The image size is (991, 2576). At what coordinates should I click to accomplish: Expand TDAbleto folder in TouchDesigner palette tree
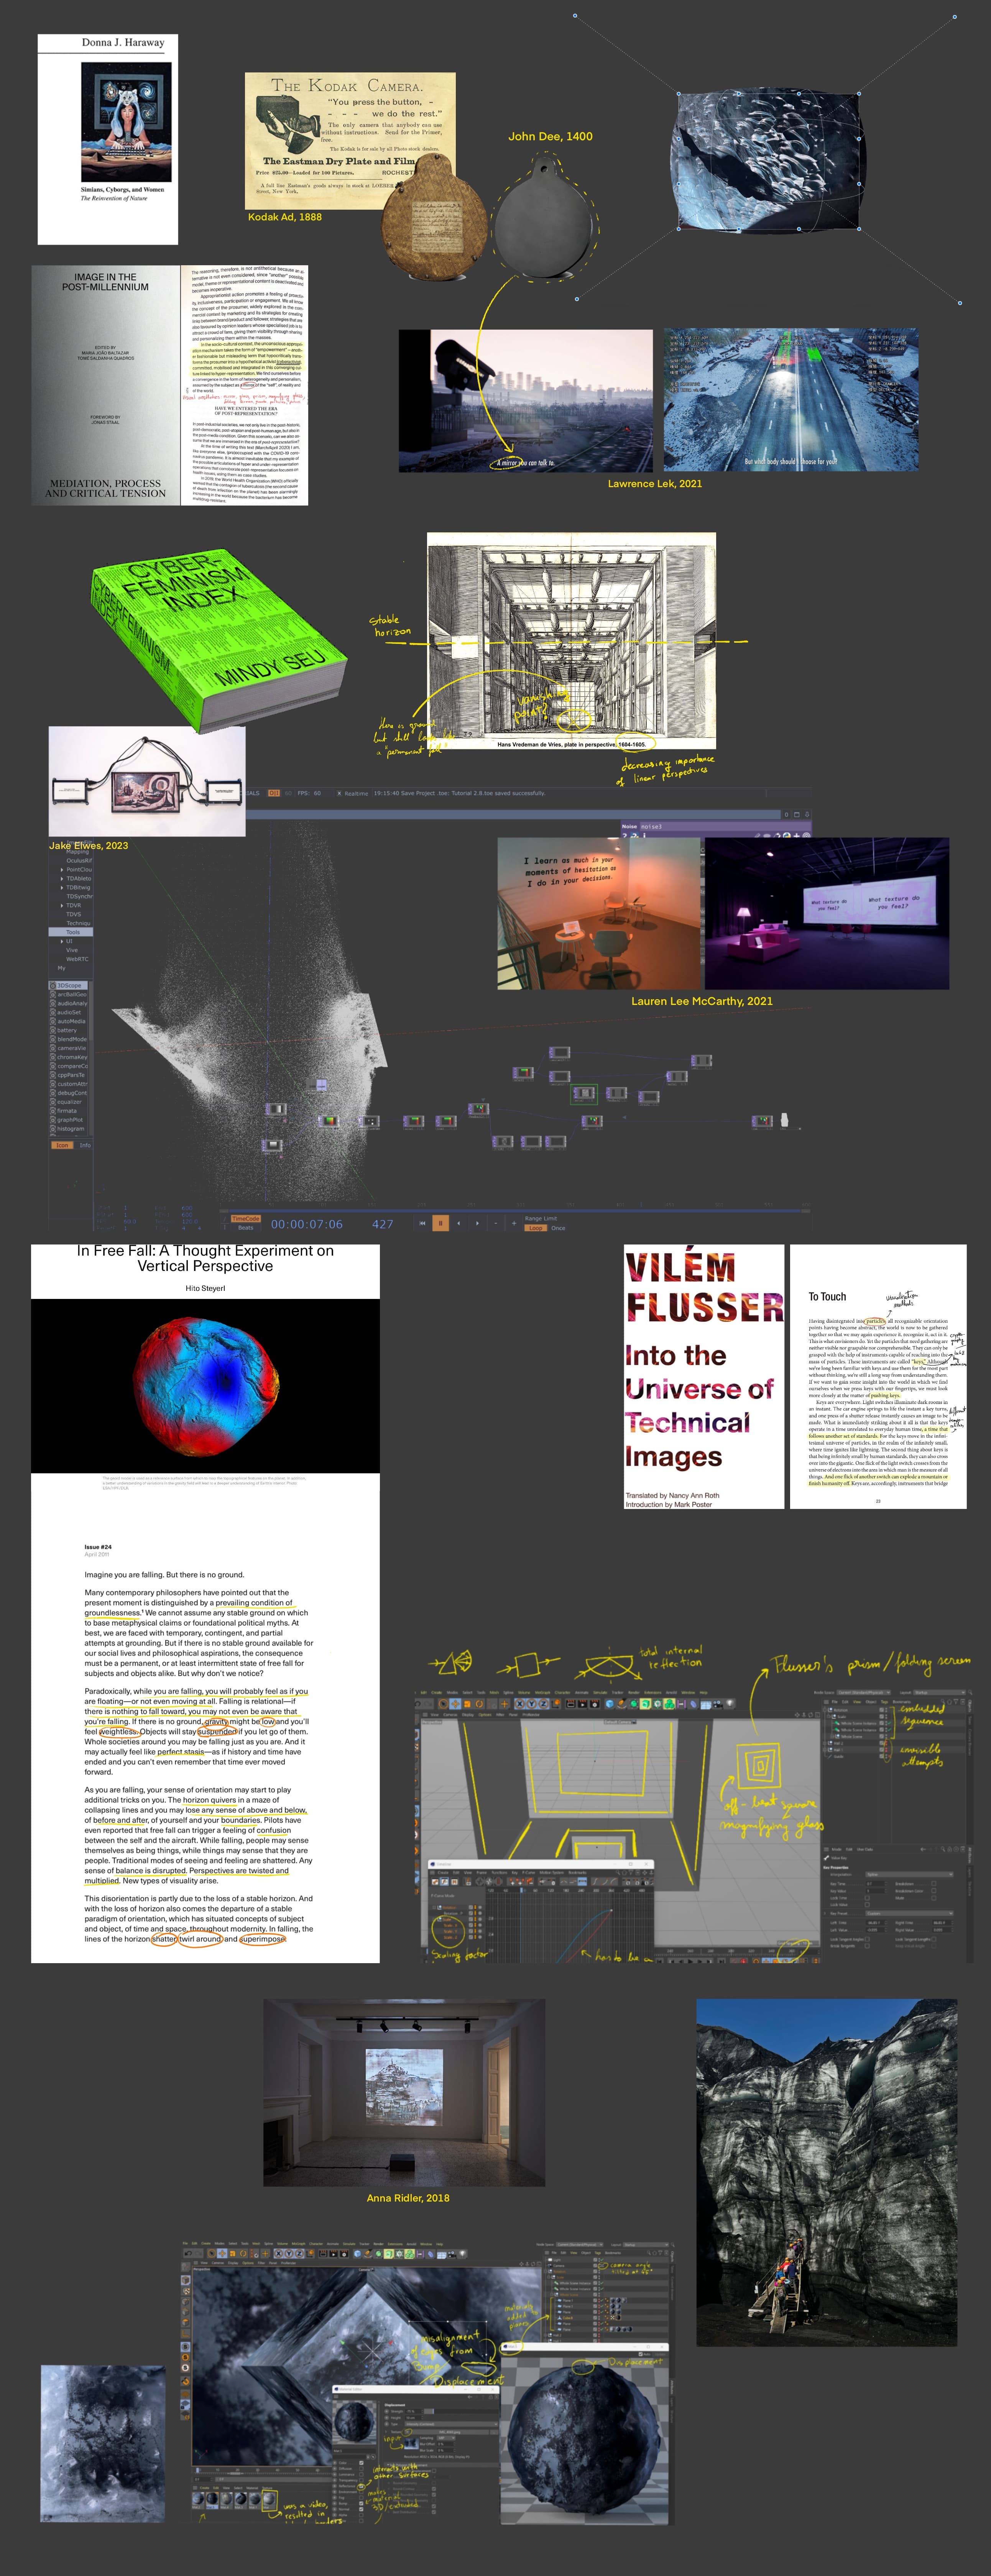point(62,879)
